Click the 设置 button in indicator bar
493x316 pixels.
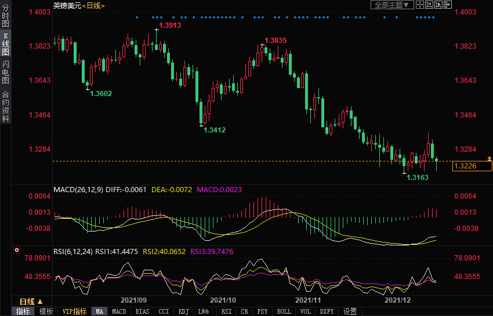[x=350, y=311]
